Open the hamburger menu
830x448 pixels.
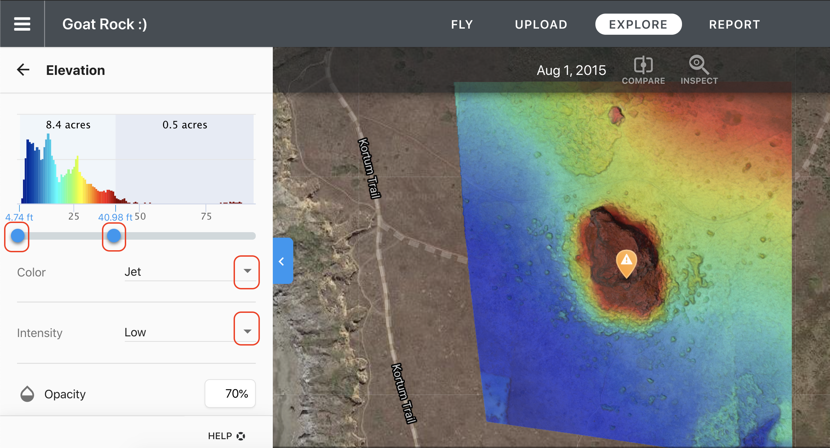click(22, 24)
